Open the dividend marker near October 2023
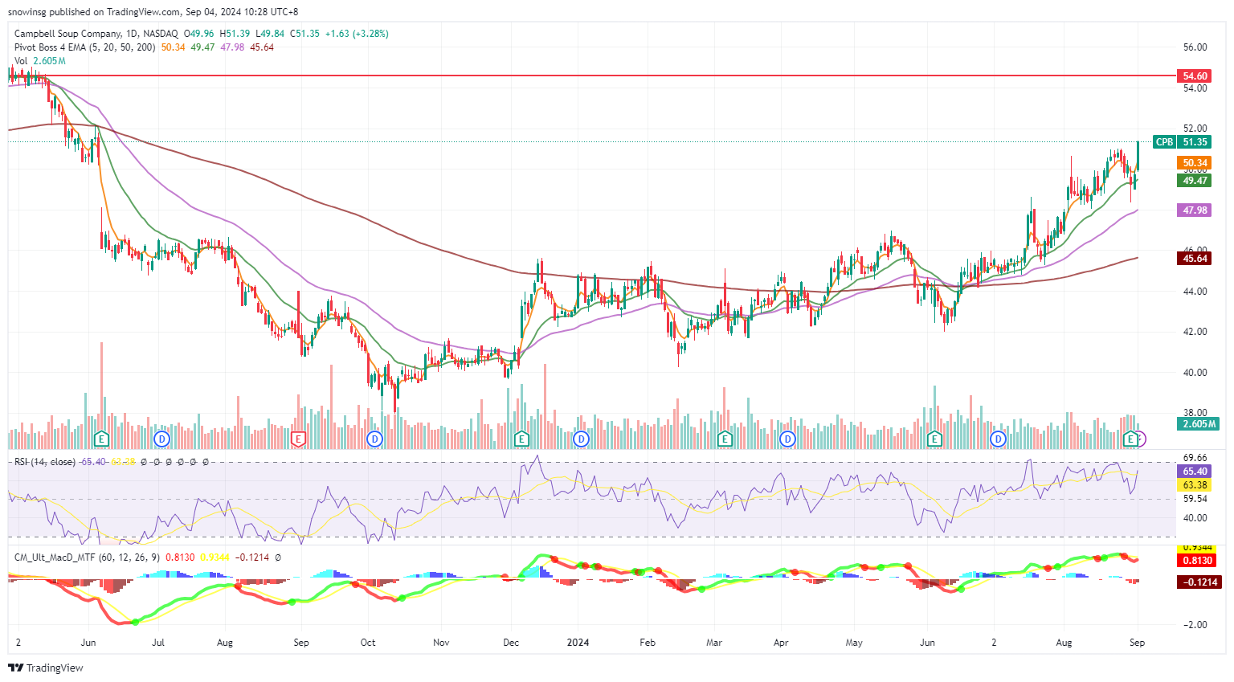Screen dimensions: 1234x682 [x=374, y=439]
